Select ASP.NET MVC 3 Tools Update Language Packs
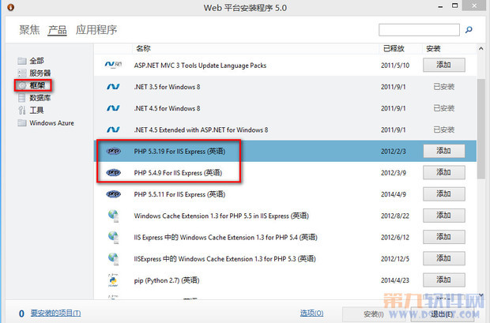Viewport: 490px width, 323px height. coord(200,66)
